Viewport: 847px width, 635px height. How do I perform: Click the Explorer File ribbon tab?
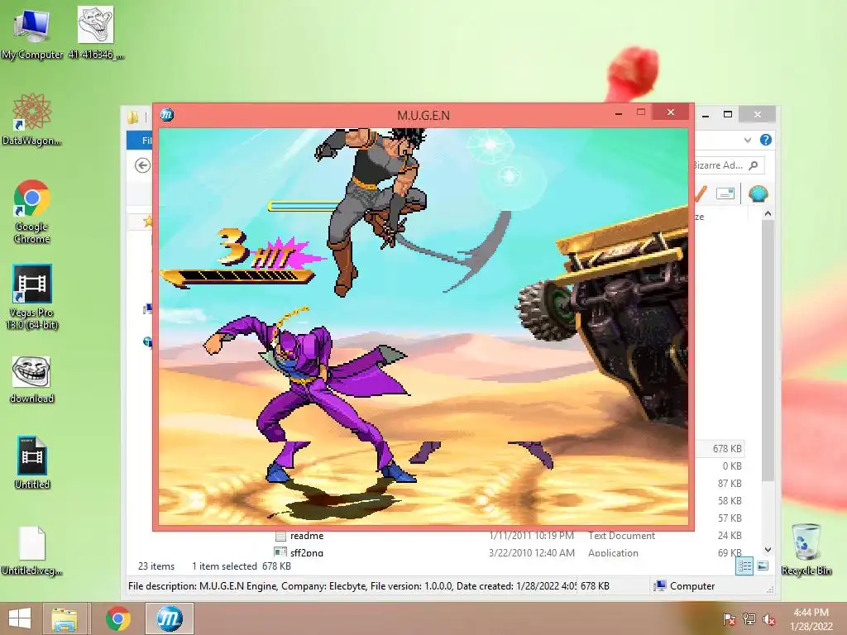(x=140, y=141)
